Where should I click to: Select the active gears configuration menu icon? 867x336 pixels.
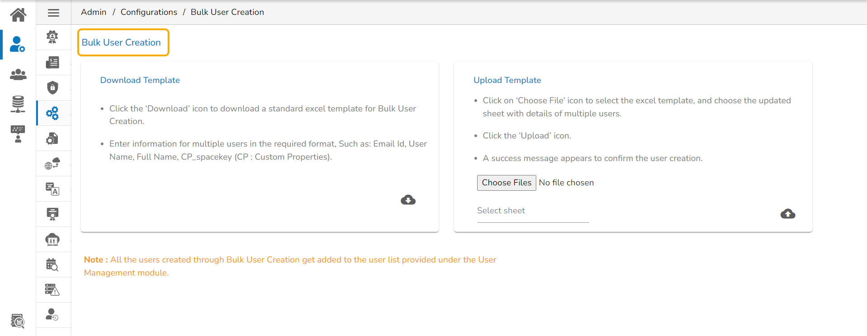click(53, 113)
